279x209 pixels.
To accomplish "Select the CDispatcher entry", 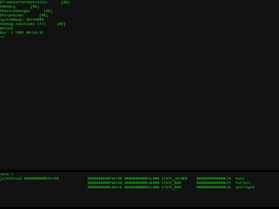I will point(12,15).
